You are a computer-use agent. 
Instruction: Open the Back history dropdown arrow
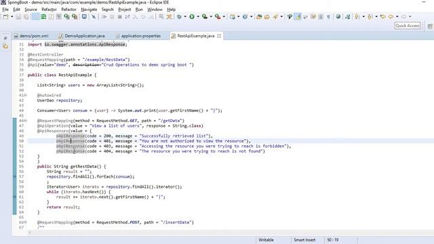(x=397, y=17)
